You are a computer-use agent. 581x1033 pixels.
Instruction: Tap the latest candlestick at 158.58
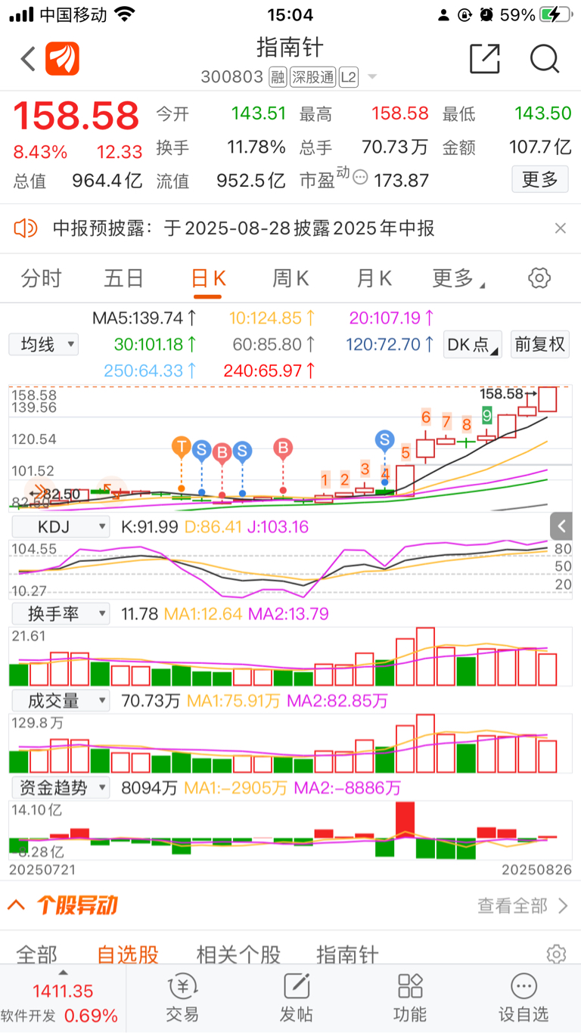(548, 398)
